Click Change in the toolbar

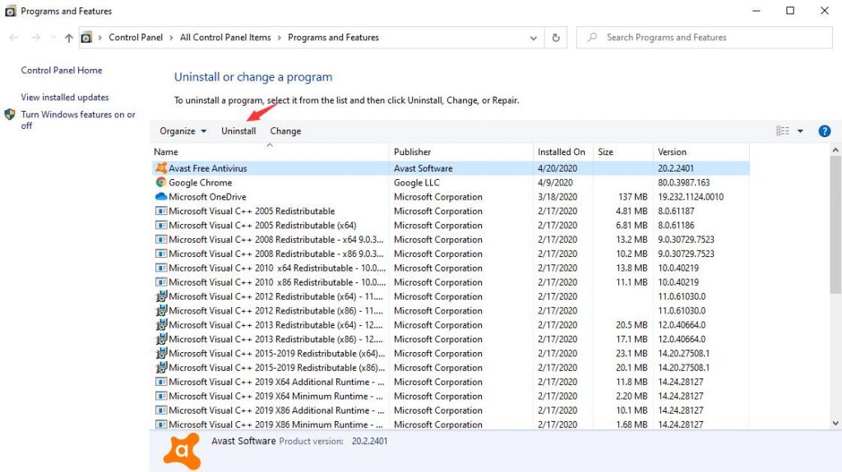285,131
